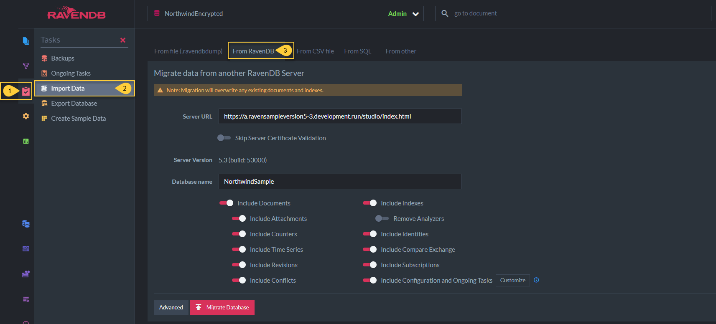Image resolution: width=716 pixels, height=324 pixels.
Task: Click the Export Database icon
Action: point(44,104)
